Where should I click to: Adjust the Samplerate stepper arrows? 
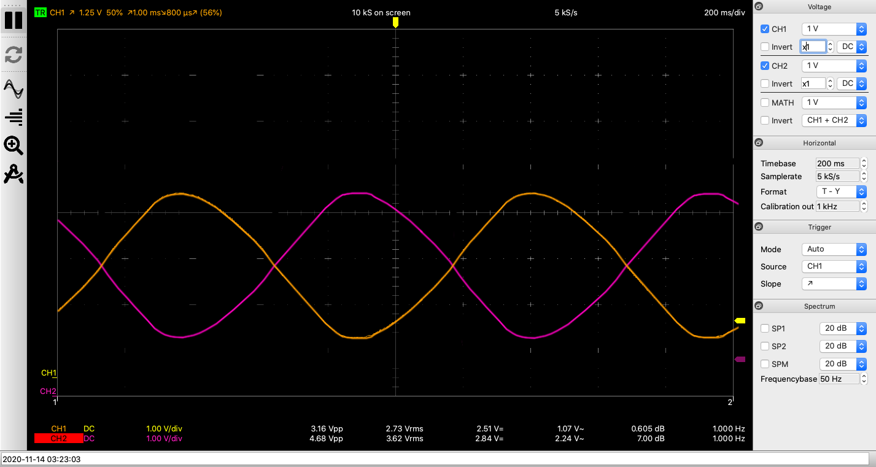click(864, 176)
